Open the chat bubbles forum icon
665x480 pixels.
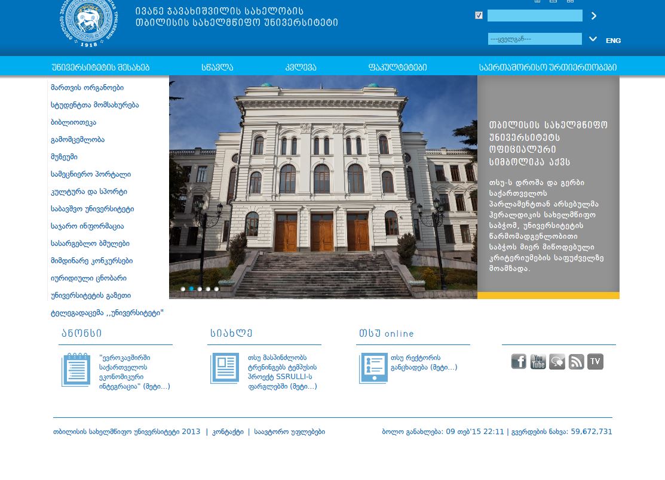(557, 361)
